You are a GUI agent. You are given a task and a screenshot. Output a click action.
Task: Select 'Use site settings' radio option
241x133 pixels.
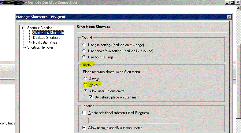click(x=84, y=45)
